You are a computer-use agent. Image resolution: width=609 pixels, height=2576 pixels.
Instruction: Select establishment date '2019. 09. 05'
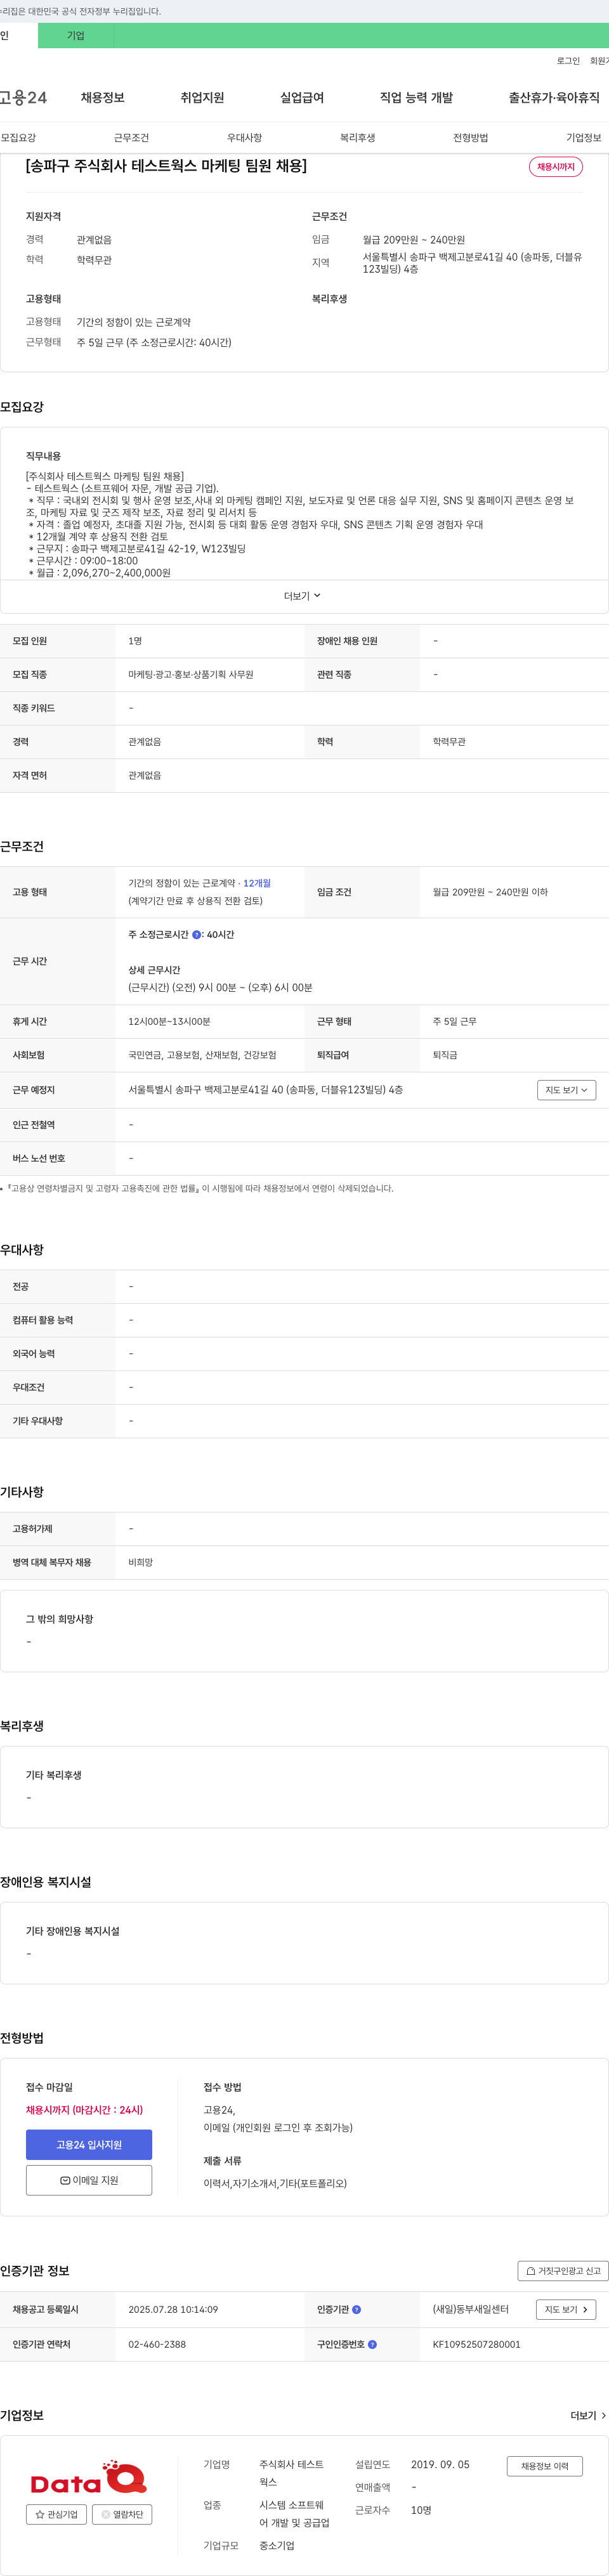point(440,2465)
